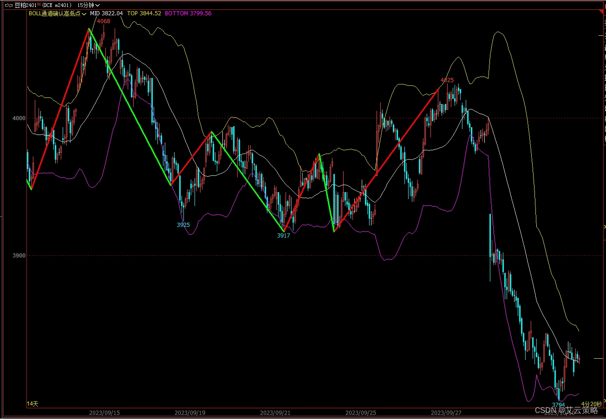Screen dimensions: 606x419
Task: Click the 3900 price axis label
Action: coord(20,256)
